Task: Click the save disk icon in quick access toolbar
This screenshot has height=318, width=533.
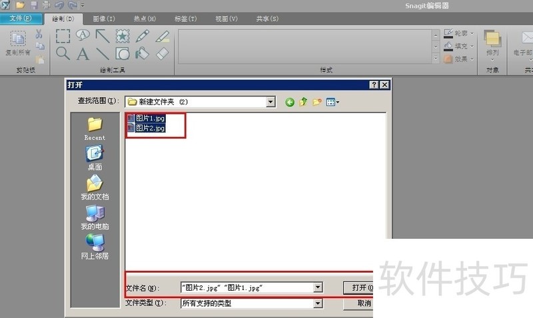Action: 34,5
